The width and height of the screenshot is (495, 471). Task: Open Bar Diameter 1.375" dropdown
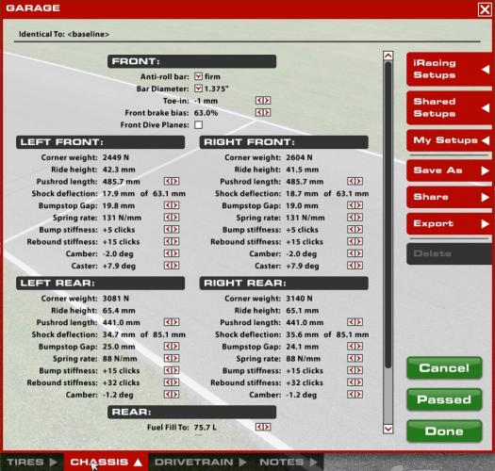pyautogui.click(x=198, y=89)
